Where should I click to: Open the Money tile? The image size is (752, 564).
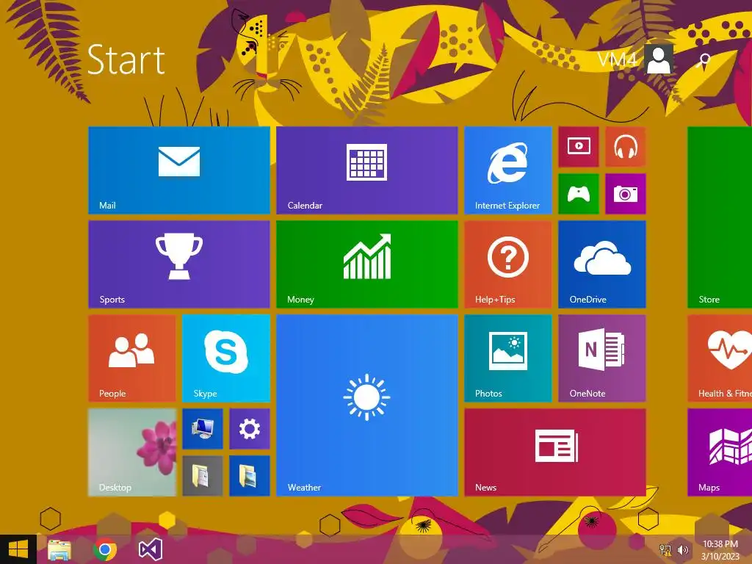coord(367,264)
